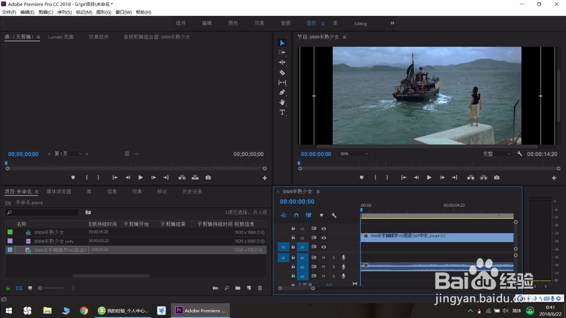Click timeline timecode 00:00:00:00
Screen dimensions: 566x318
point(297,202)
